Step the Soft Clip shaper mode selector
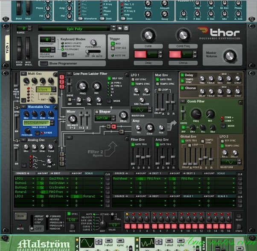The image size is (257, 251). 113,118
